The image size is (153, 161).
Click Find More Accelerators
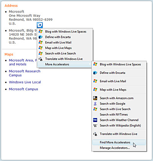pyautogui.click(x=119, y=142)
